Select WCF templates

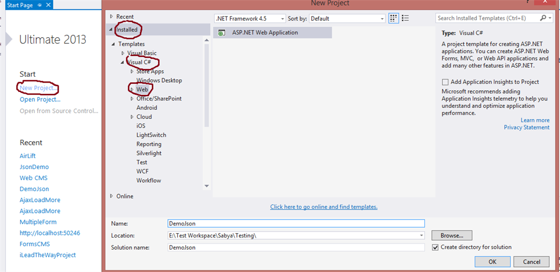tap(142, 171)
